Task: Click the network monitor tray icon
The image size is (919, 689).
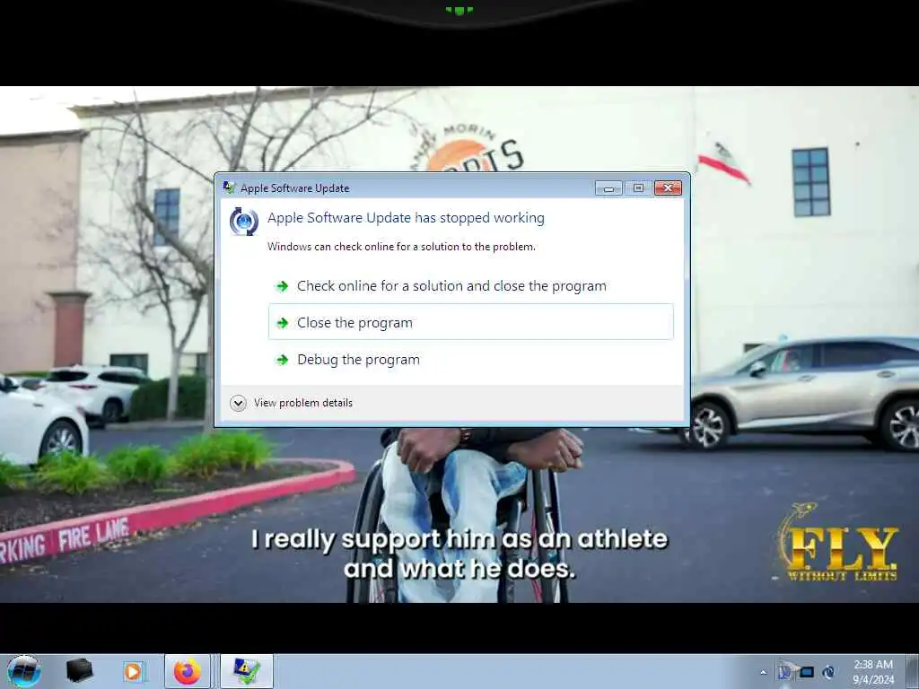Action: coord(807,672)
